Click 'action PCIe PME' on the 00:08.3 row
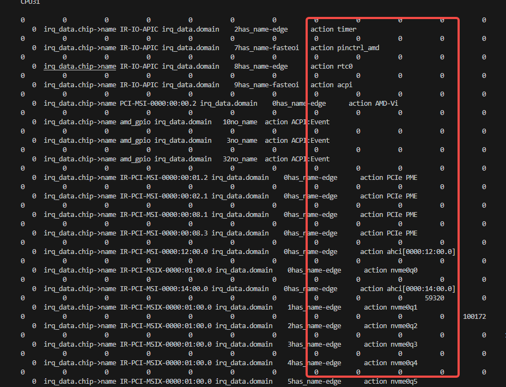Image resolution: width=506 pixels, height=387 pixels. click(388, 233)
